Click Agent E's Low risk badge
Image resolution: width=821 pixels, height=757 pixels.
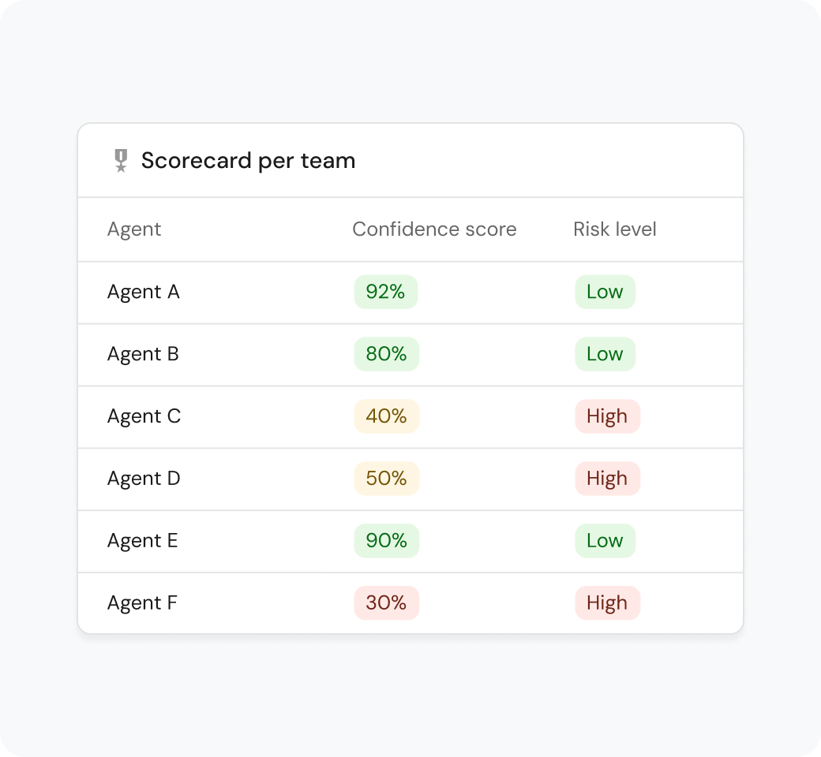pyautogui.click(x=605, y=541)
